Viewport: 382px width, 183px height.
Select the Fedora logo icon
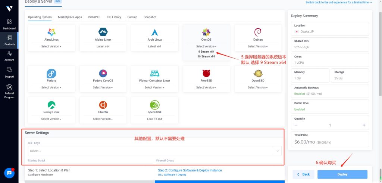pos(51,74)
